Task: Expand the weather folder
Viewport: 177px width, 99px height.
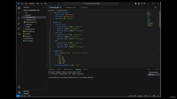Action: tap(34, 27)
